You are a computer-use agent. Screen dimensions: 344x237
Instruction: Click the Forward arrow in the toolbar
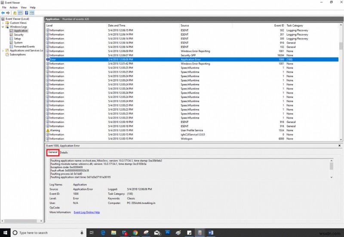pos(8,13)
